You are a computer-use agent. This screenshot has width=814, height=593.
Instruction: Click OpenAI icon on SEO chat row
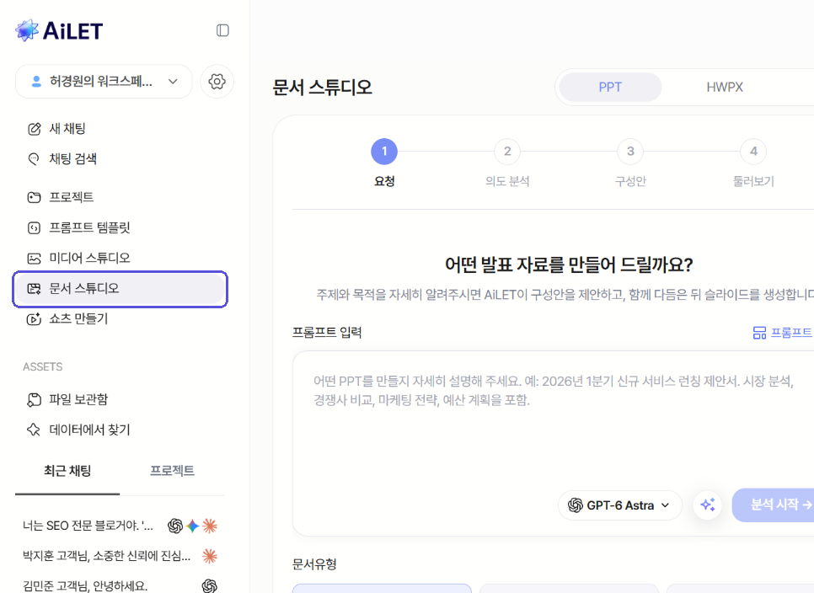click(x=175, y=526)
